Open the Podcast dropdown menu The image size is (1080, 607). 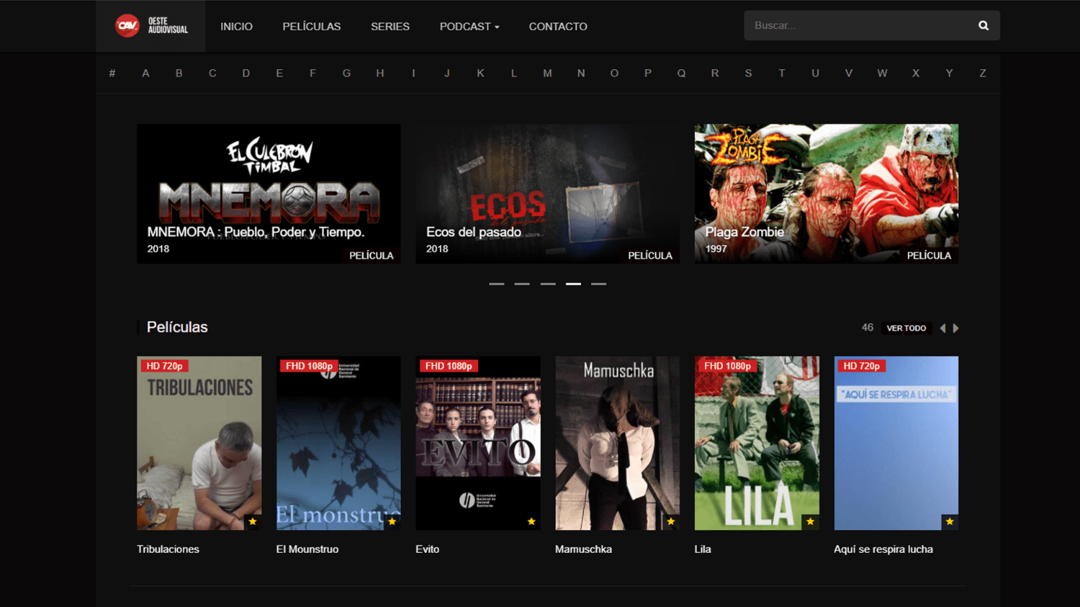(x=469, y=27)
